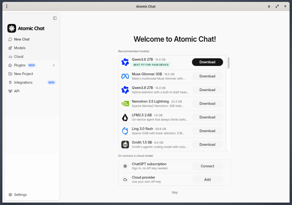292x205 pixels.
Task: Click the ChatGPT subscription title text
Action: click(149, 164)
